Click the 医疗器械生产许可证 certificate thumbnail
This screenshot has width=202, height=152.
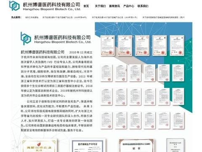(x=88, y=145)
